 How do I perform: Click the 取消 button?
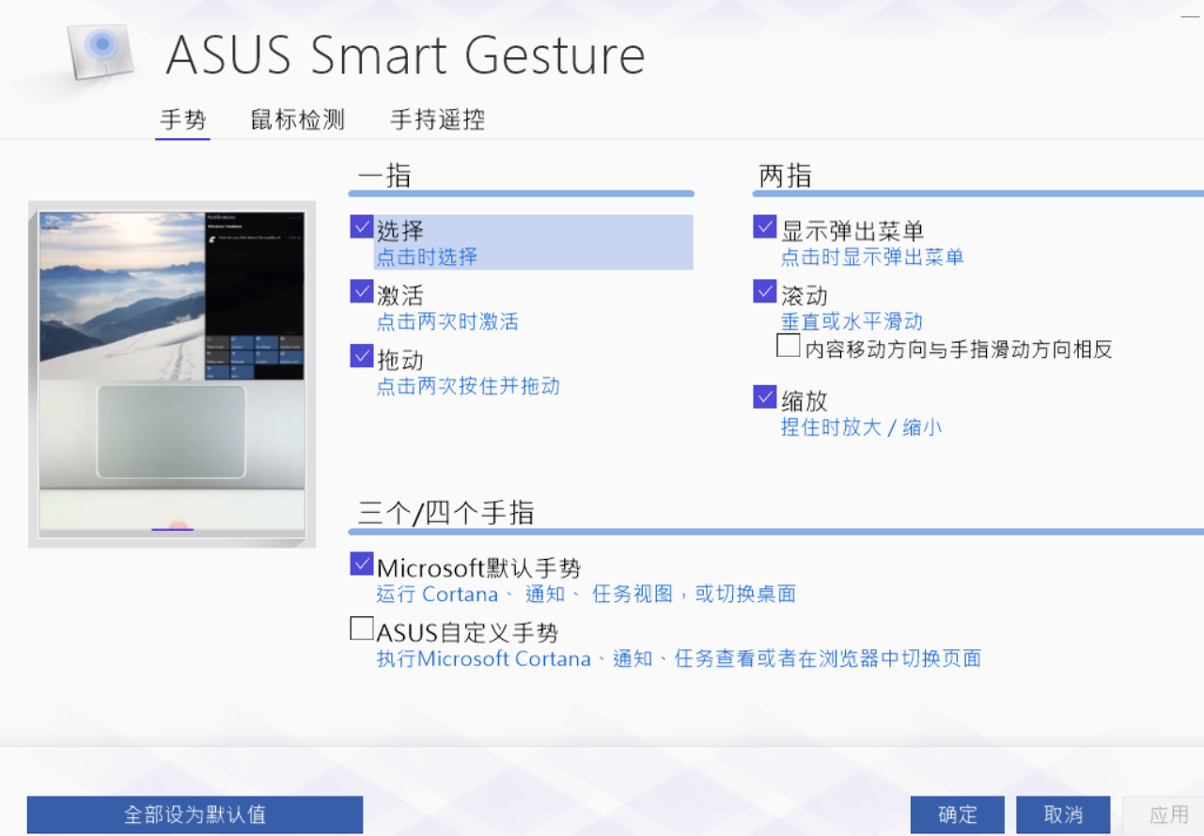coord(1063,814)
